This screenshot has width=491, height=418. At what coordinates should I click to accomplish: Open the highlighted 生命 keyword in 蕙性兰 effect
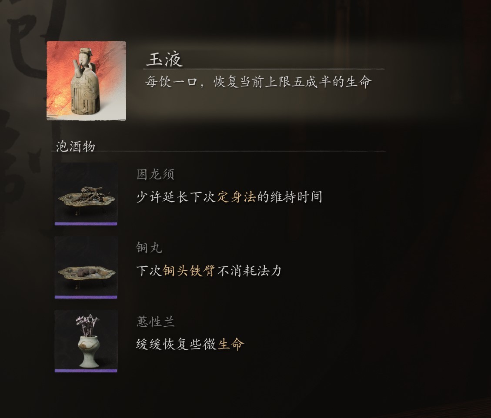pyautogui.click(x=231, y=344)
